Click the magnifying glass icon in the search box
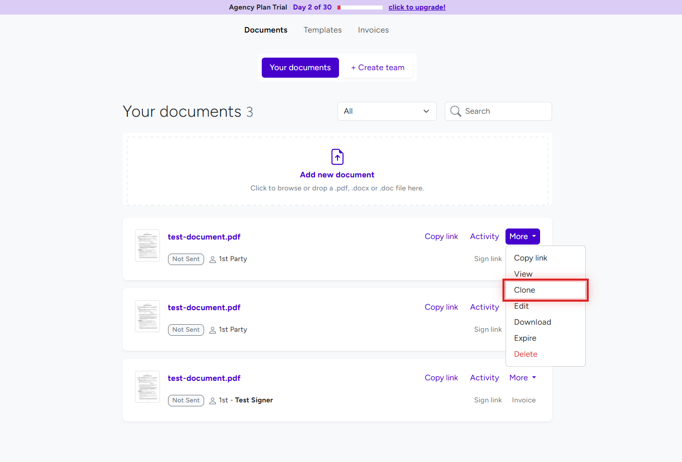682x462 pixels. point(455,111)
